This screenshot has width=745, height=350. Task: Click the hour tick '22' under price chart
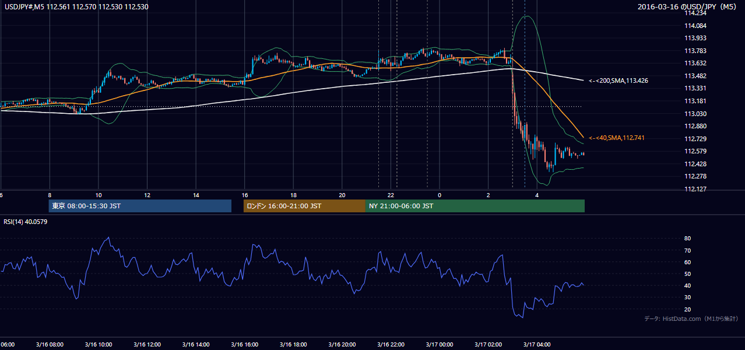pos(391,195)
